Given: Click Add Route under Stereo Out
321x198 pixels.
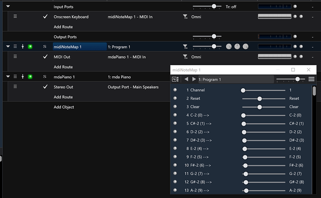Looking at the screenshot, I should tap(63, 97).
